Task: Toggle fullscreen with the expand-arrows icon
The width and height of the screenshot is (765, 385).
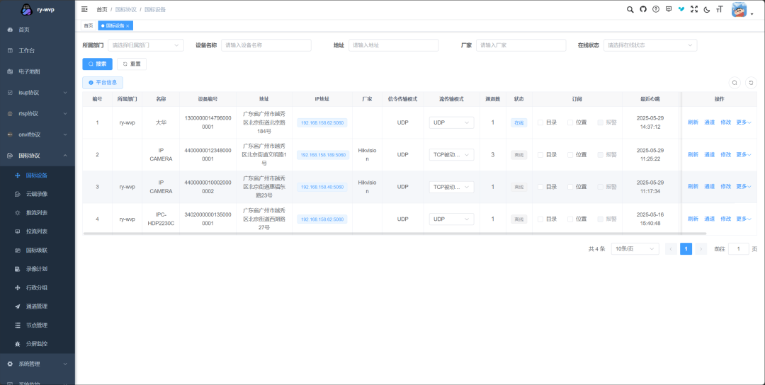Action: click(694, 9)
